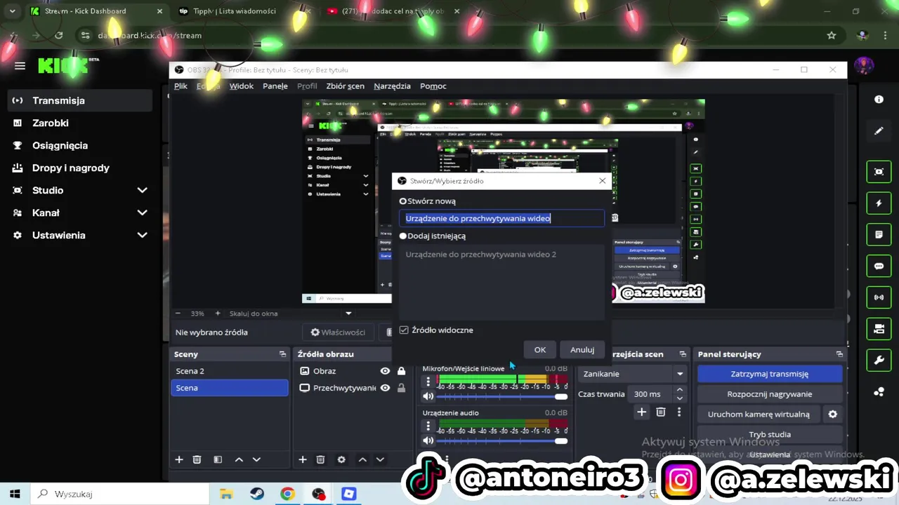Hide the Przechwytywanie source with eye icon
Viewport: 899px width, 505px height.
(x=385, y=388)
